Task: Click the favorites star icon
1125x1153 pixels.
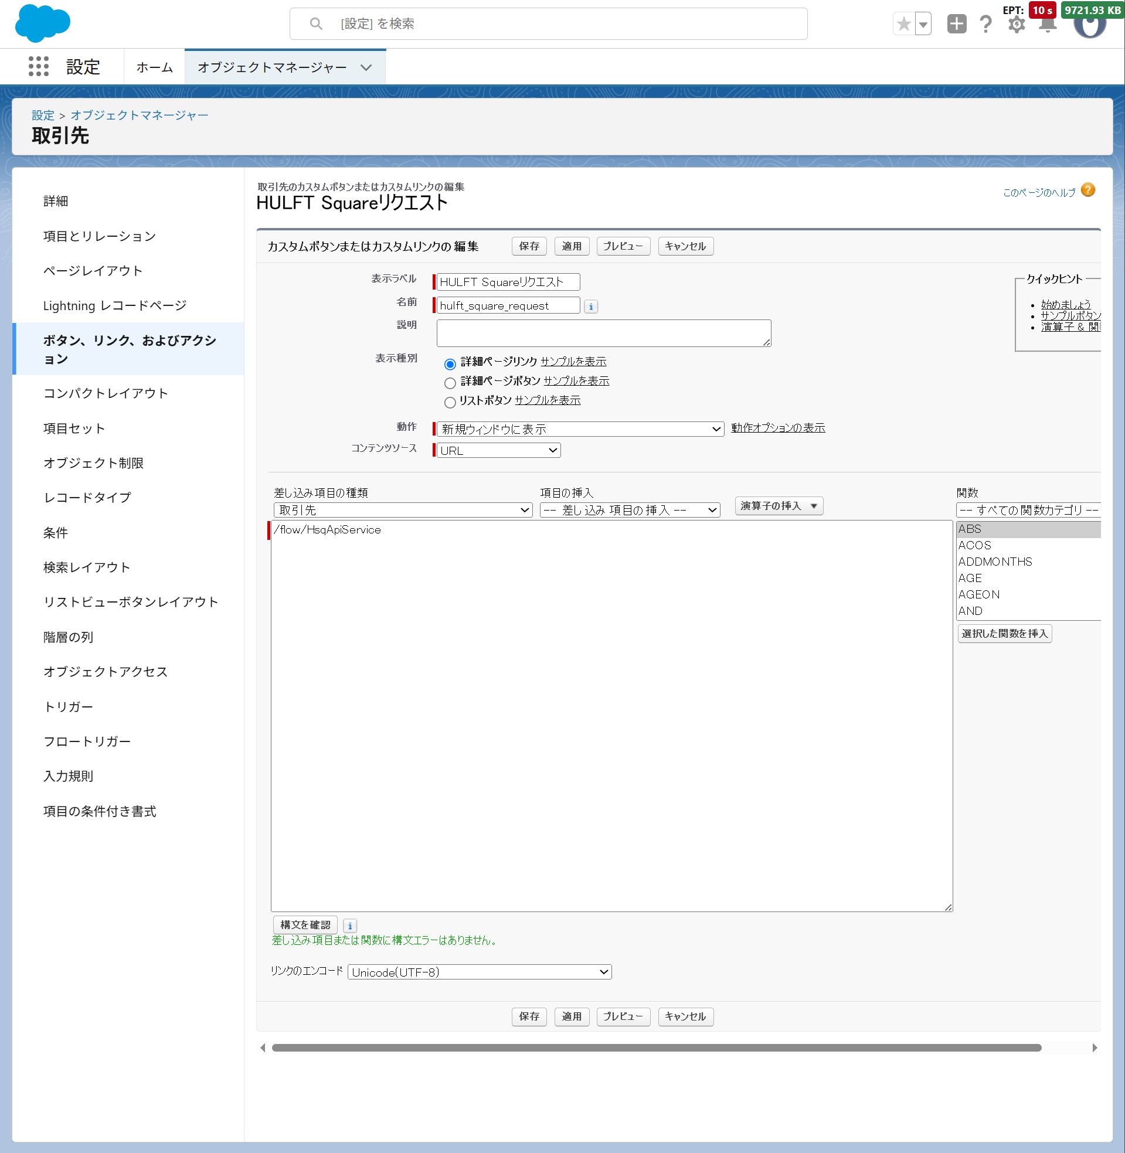Action: click(903, 24)
